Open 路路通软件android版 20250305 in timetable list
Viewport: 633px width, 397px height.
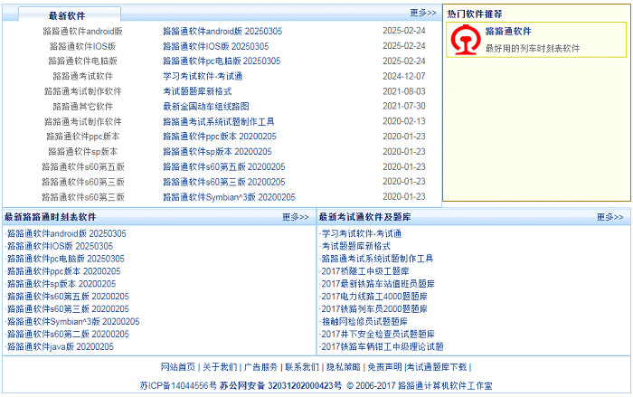pyautogui.click(x=67, y=233)
